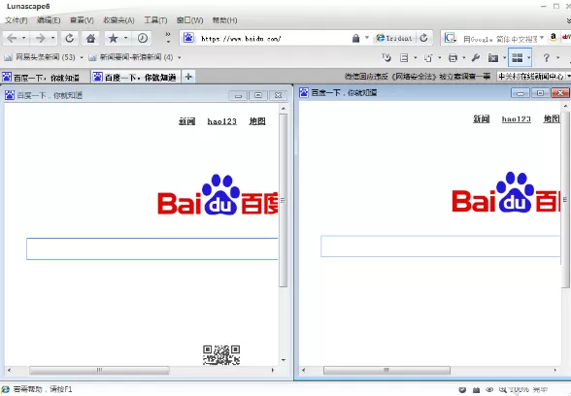Click the search engine icon in search box

coord(450,38)
